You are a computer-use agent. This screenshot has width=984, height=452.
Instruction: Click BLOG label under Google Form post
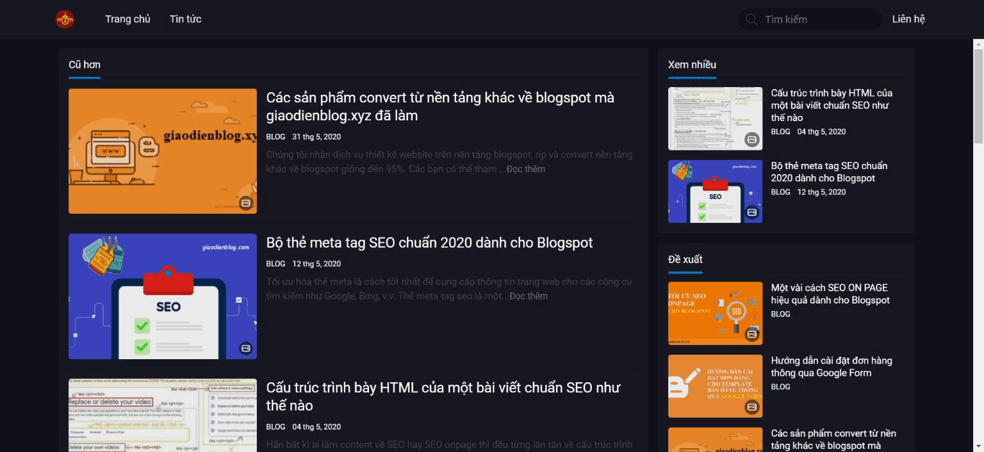pyautogui.click(x=780, y=387)
